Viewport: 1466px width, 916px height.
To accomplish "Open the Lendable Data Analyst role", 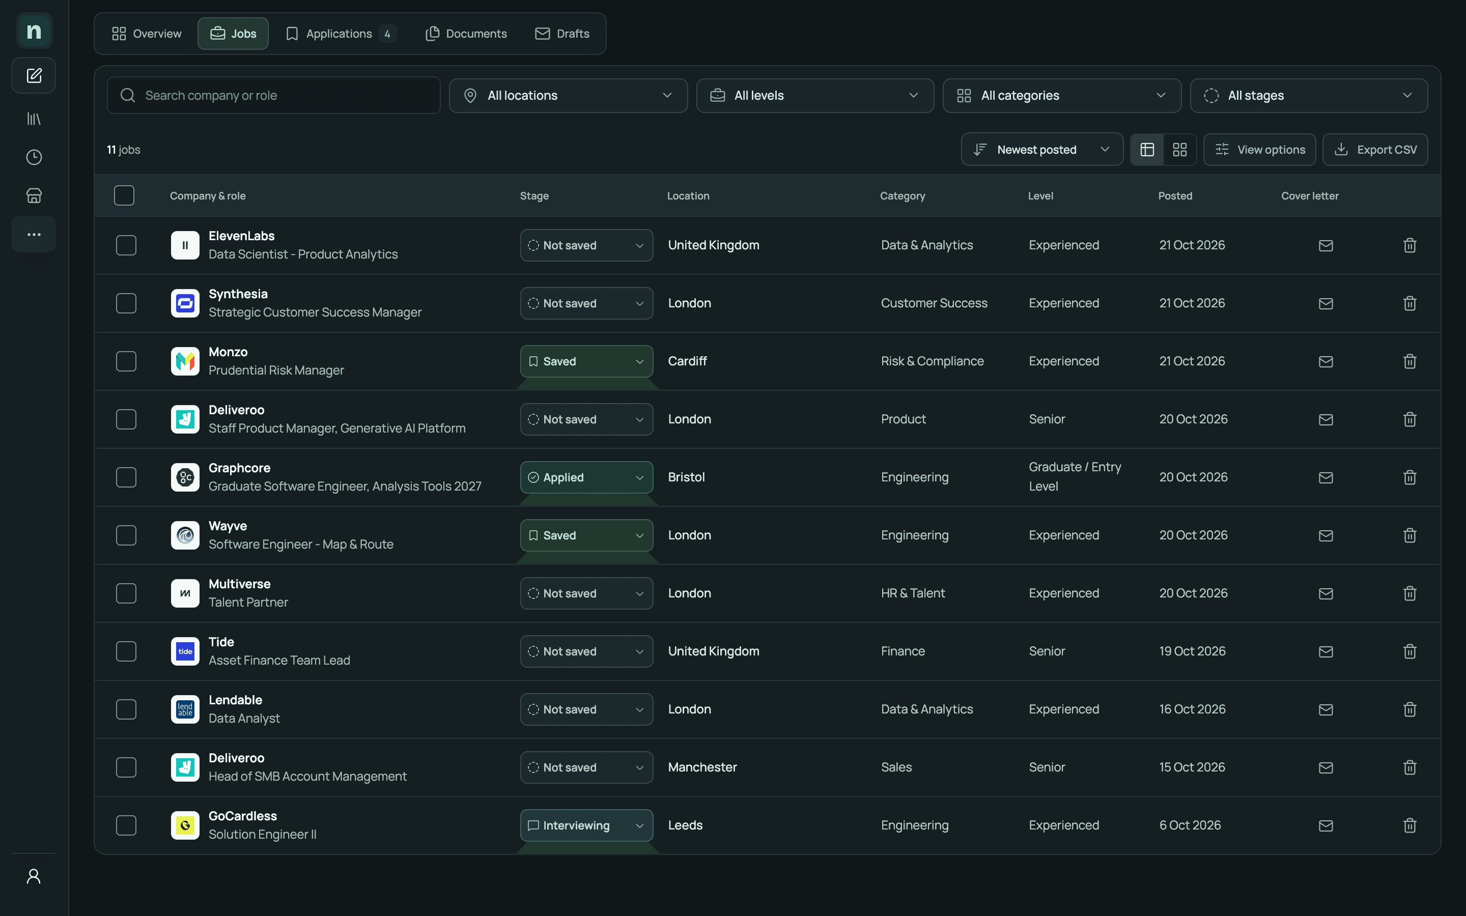I will [x=244, y=719].
